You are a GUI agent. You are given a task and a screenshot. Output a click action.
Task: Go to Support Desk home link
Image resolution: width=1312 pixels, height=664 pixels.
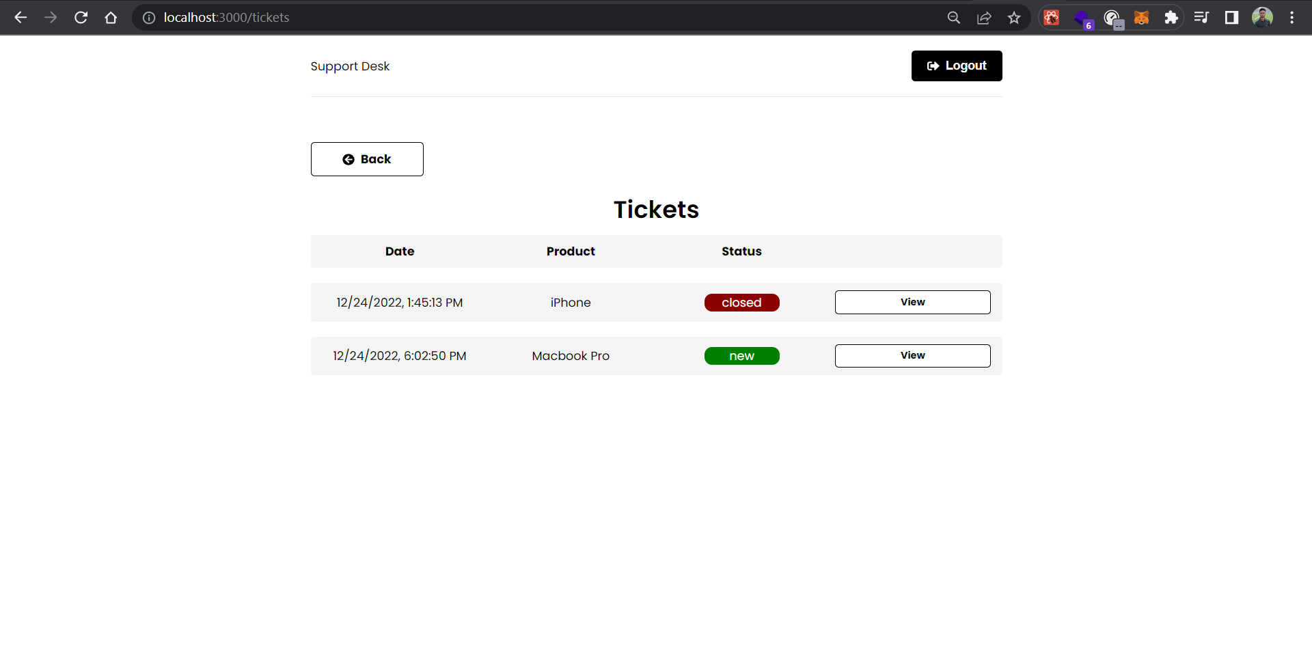[350, 66]
